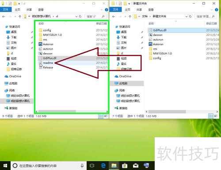
Task: Go up one level in the left d window
Action: click(x=20, y=16)
